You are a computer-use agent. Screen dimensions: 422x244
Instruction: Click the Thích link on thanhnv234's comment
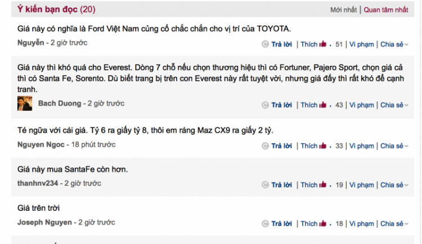tap(309, 185)
